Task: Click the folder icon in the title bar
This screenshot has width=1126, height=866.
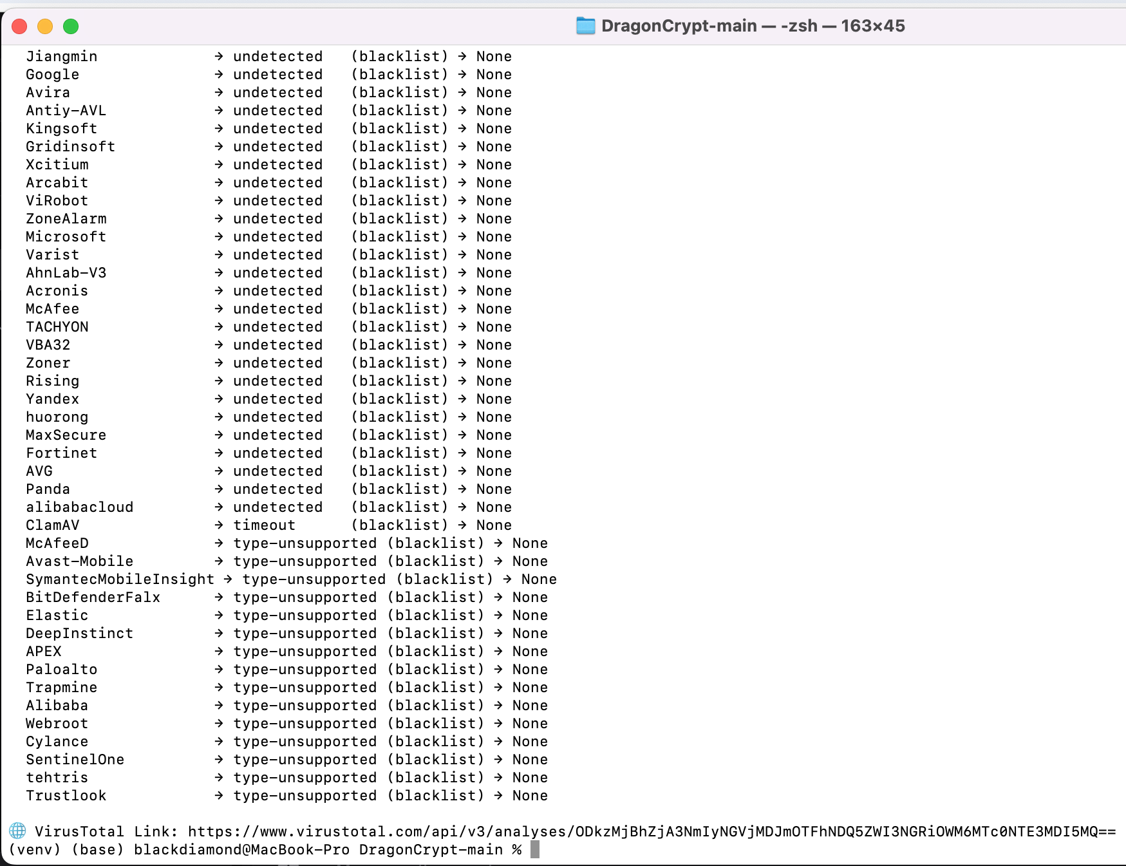Action: click(x=585, y=26)
